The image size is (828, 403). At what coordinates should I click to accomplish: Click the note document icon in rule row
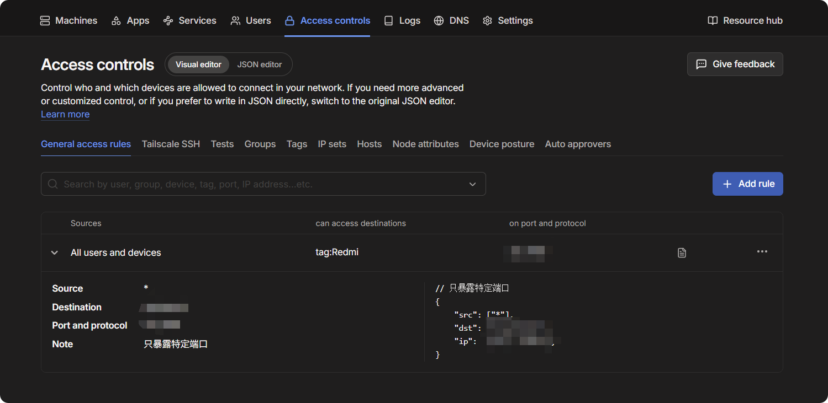pos(682,252)
